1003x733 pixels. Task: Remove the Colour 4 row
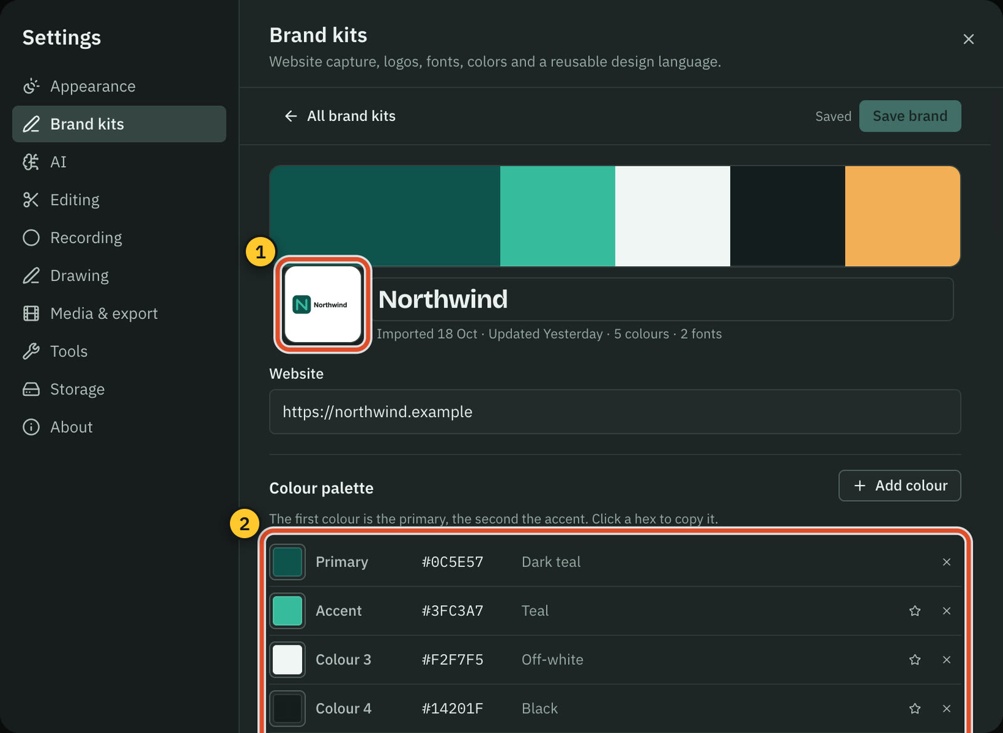click(947, 709)
